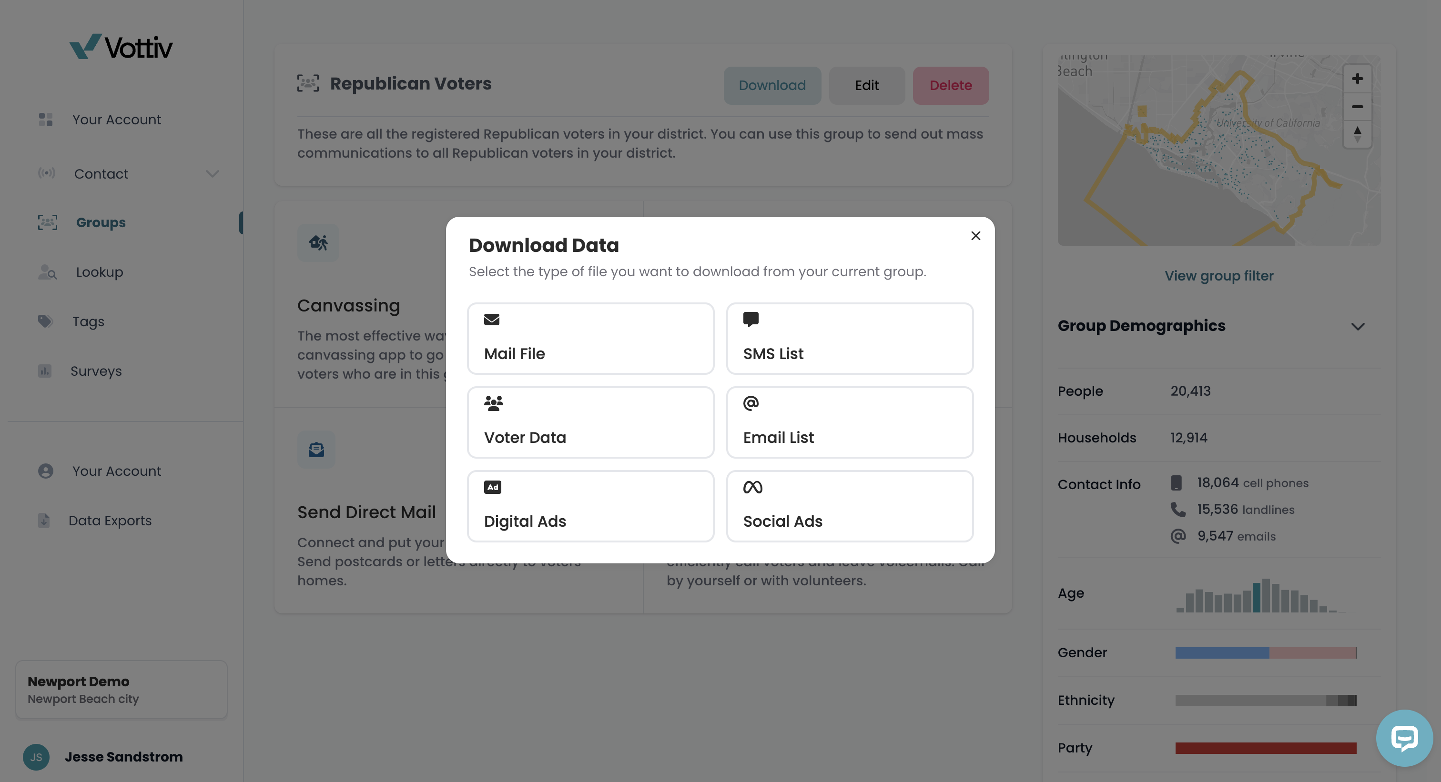
Task: Click the Meta logo icon on Social Ads
Action: pos(752,487)
